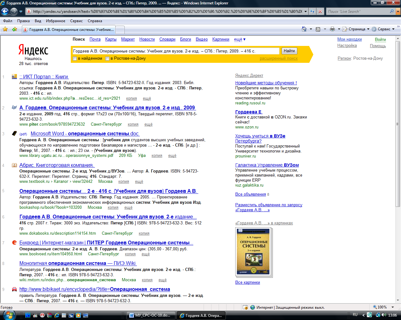Viewport: 401px width, 320px height.
Task: Click the taskbar clock 13:06
Action: pyautogui.click(x=393, y=315)
